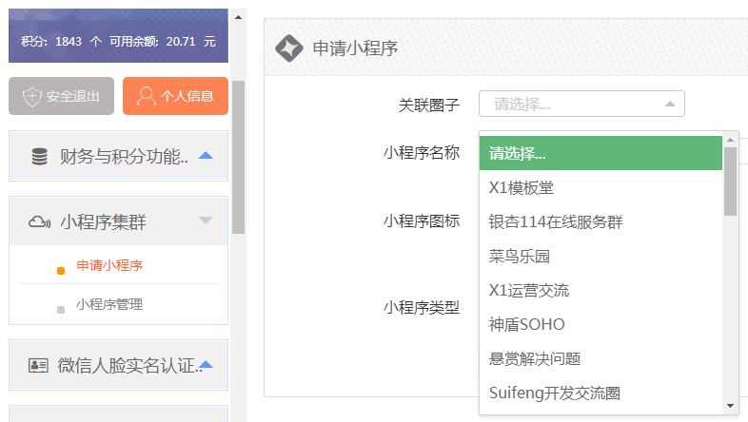Select X1模板堂 from the dropdown list

point(521,187)
